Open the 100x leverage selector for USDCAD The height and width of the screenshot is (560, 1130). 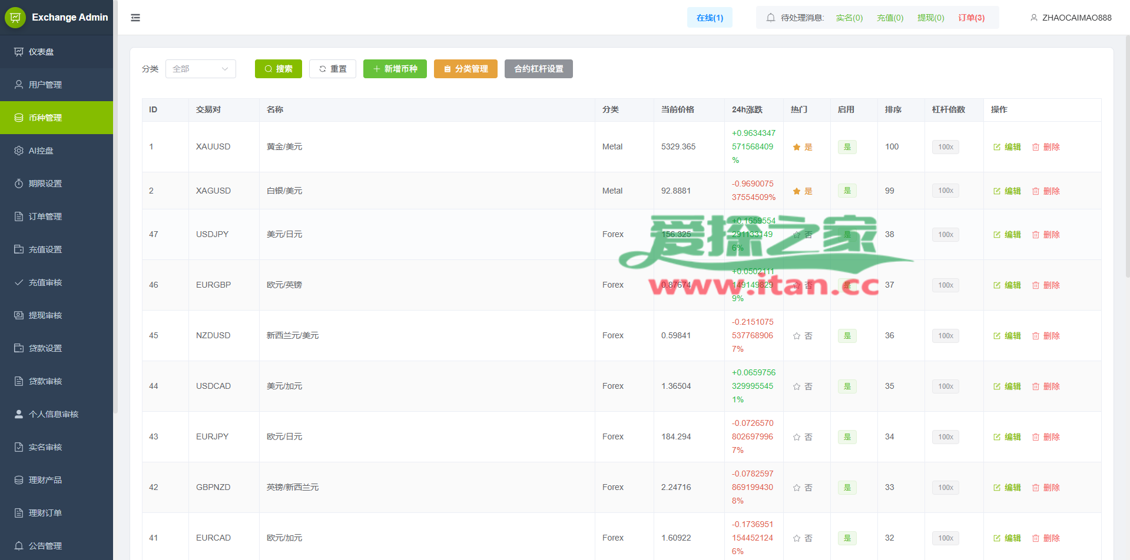click(x=945, y=386)
